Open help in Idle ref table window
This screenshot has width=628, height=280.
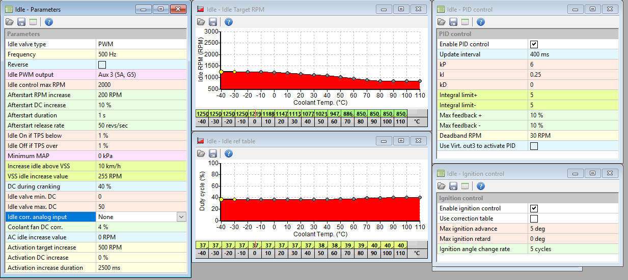click(229, 153)
